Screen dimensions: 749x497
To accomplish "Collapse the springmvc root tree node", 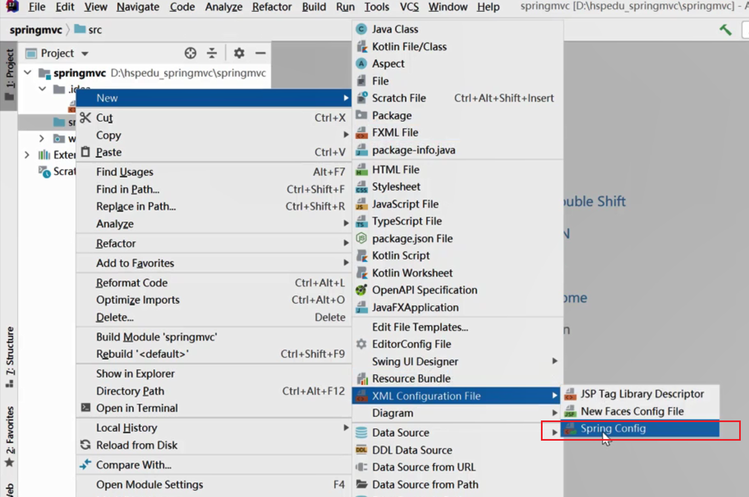I will point(27,72).
